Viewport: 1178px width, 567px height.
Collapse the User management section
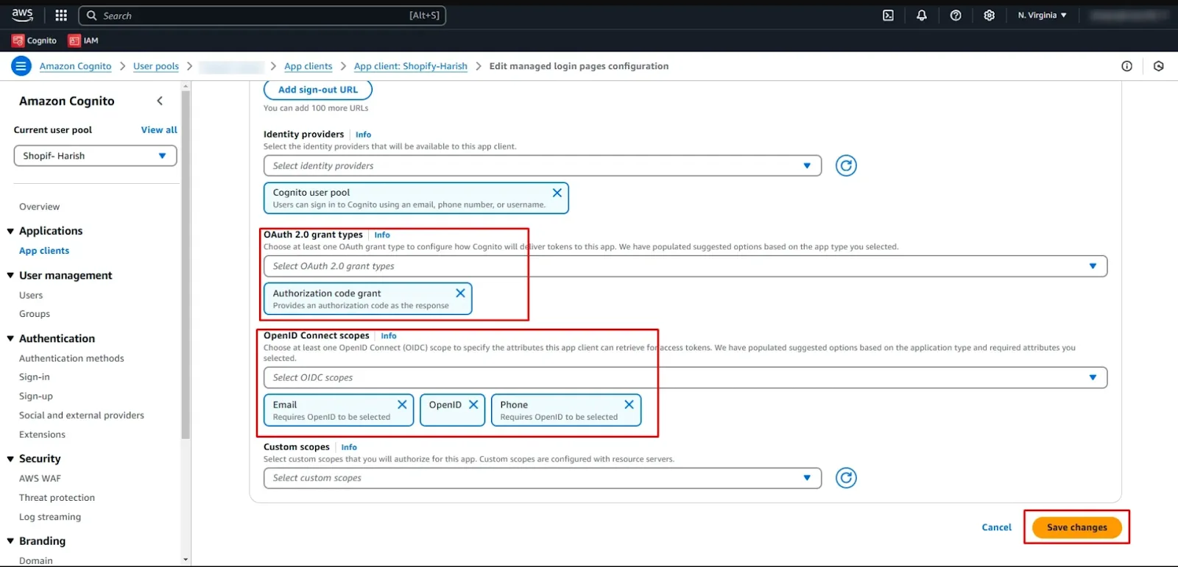(10, 276)
